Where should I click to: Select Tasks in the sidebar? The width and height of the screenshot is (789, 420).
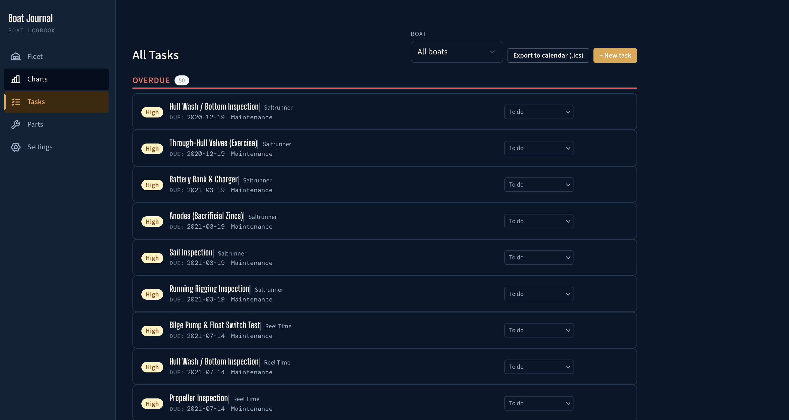click(x=56, y=102)
